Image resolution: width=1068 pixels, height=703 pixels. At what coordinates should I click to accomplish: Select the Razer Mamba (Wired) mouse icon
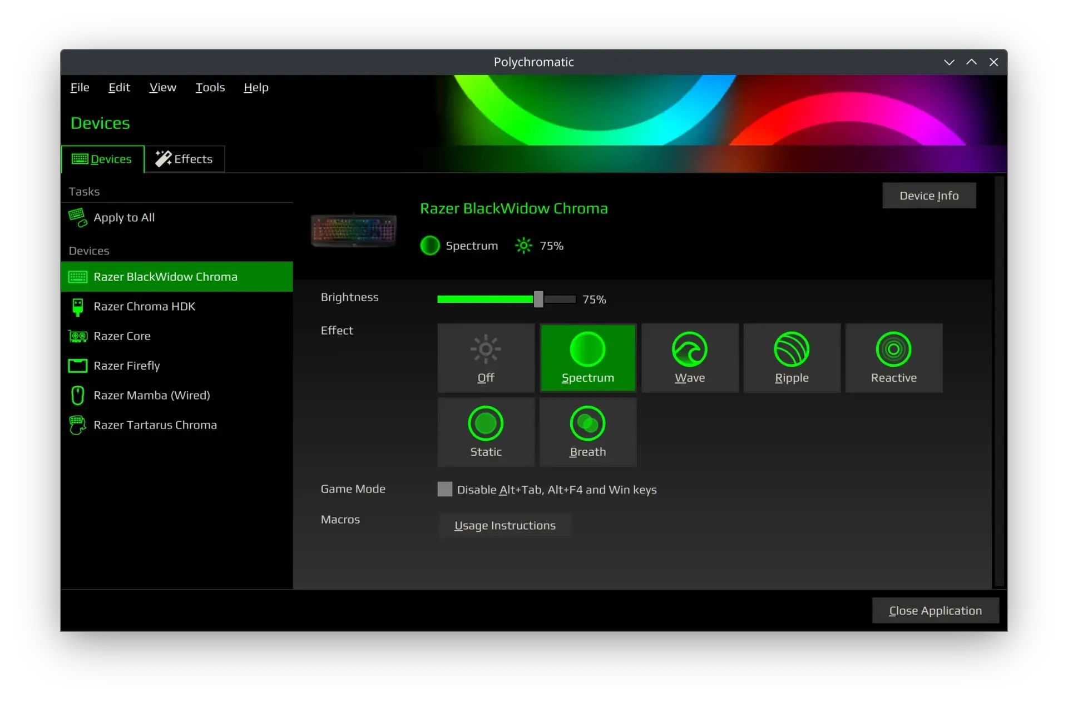click(x=77, y=395)
